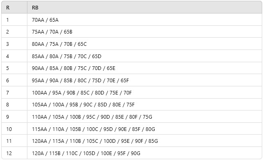Click the cell reading 70AA / 65A
Screen dimensions: 263x160
click(144, 20)
